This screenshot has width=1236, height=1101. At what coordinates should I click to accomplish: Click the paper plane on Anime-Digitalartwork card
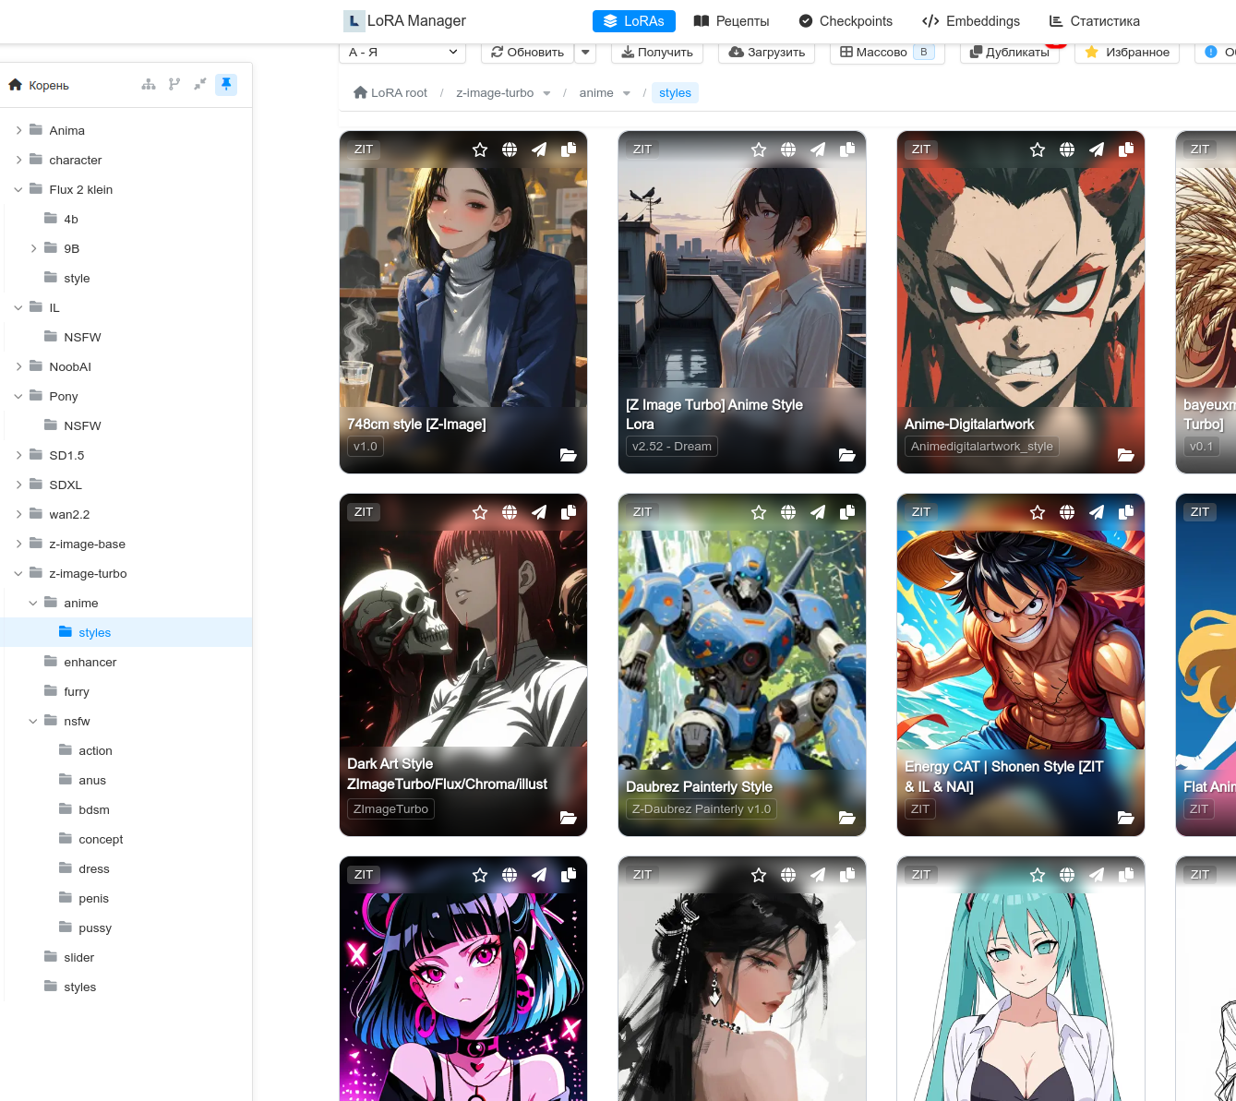pos(1097,150)
